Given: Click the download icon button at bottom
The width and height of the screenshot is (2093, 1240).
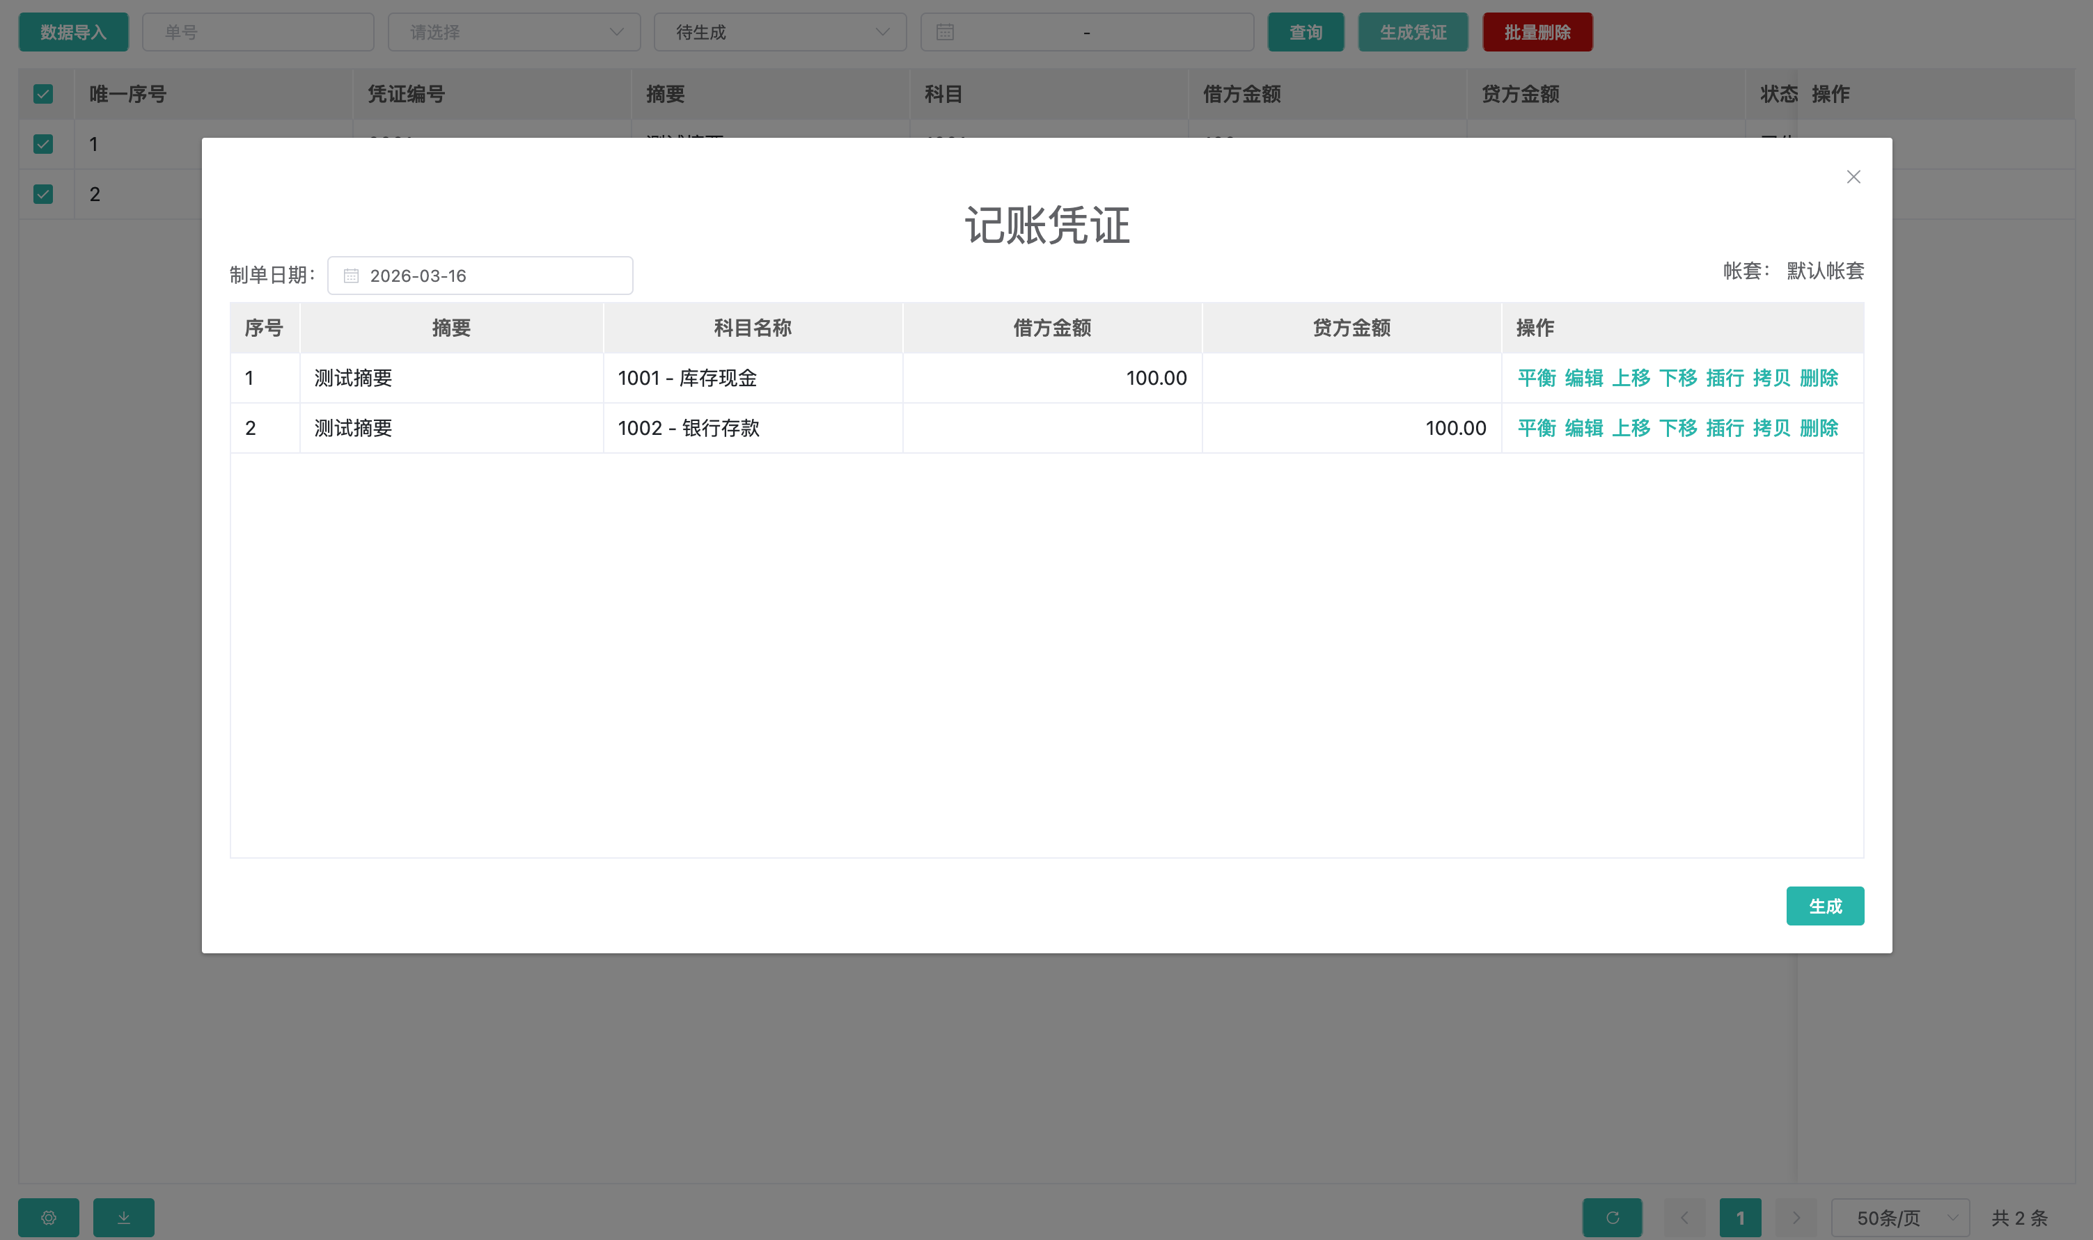Looking at the screenshot, I should (x=124, y=1218).
